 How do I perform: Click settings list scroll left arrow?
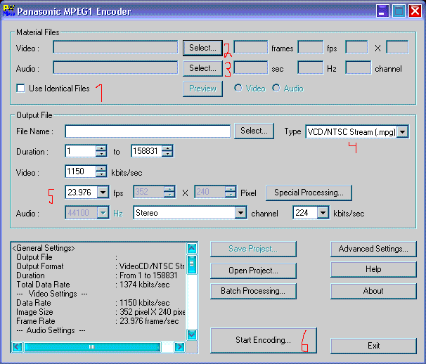click(18, 347)
